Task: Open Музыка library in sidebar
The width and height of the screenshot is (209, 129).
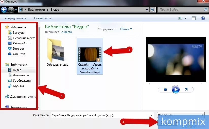Action: tap(18, 86)
